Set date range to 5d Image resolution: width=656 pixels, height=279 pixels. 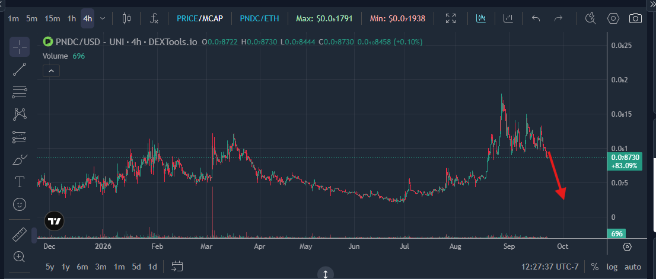[x=136, y=267]
